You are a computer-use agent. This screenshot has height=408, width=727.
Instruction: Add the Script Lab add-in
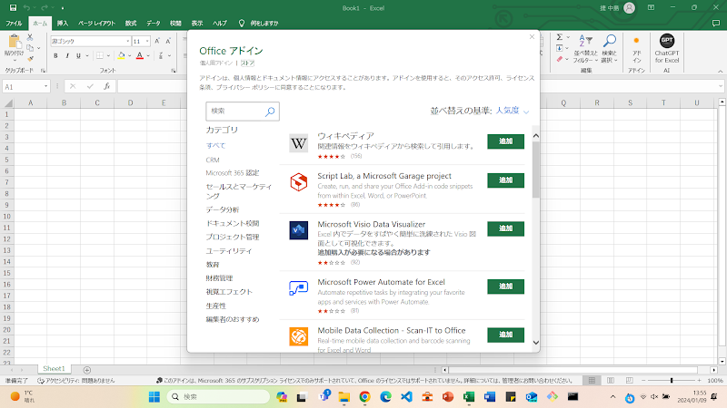[506, 180]
